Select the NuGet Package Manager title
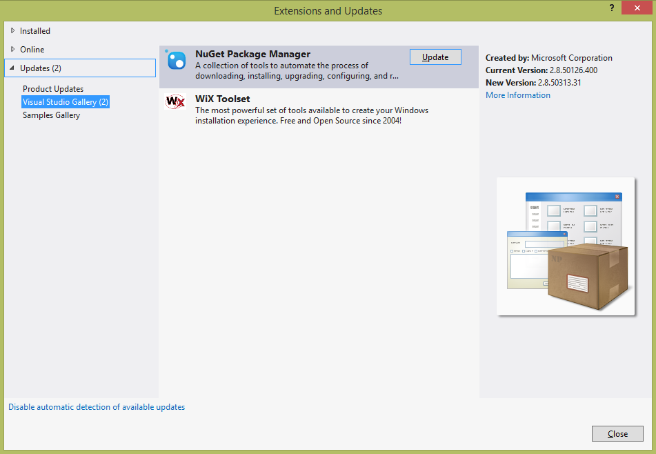 (x=252, y=54)
